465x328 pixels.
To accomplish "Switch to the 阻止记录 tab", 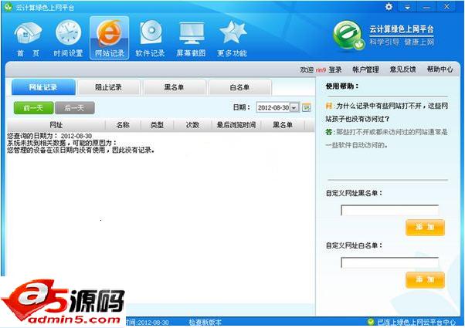I will pos(109,87).
